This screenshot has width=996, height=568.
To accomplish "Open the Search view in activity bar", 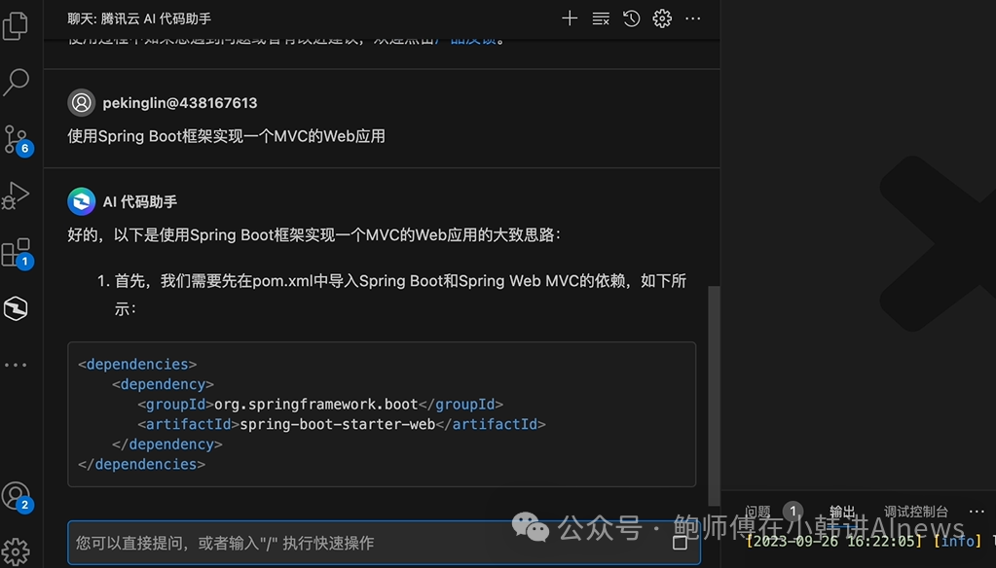I will coord(16,83).
